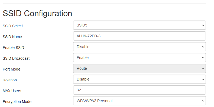
Task: Click the chevron arrow on Enable SSID
Action: pos(203,47)
